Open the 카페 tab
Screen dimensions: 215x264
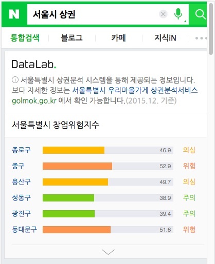pos(118,38)
